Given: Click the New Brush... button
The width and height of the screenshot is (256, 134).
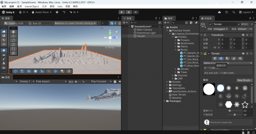Looking at the screenshot, I should tap(244, 80).
